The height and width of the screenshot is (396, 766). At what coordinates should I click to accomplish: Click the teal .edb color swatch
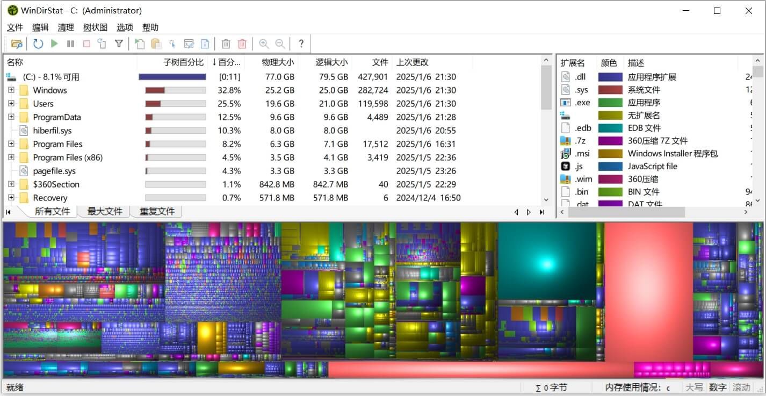(610, 128)
